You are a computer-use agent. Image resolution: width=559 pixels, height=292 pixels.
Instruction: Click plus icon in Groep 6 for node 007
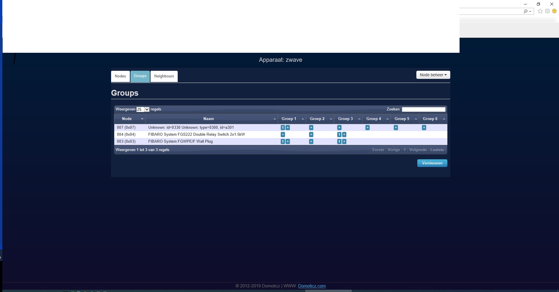click(x=424, y=128)
